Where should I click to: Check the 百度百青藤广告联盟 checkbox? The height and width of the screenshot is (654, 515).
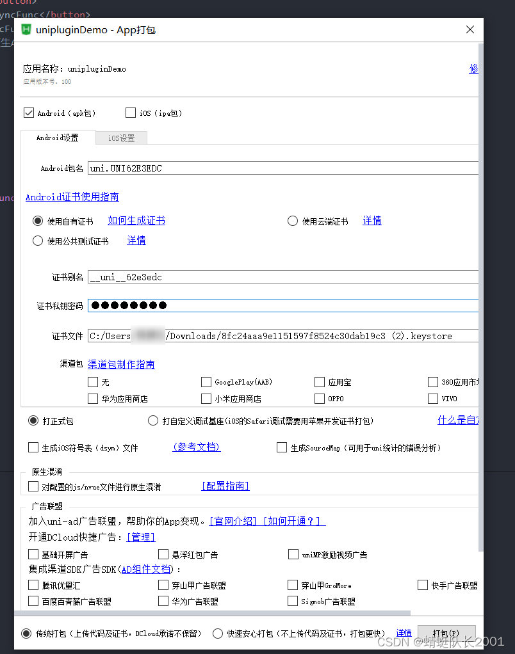tap(33, 601)
